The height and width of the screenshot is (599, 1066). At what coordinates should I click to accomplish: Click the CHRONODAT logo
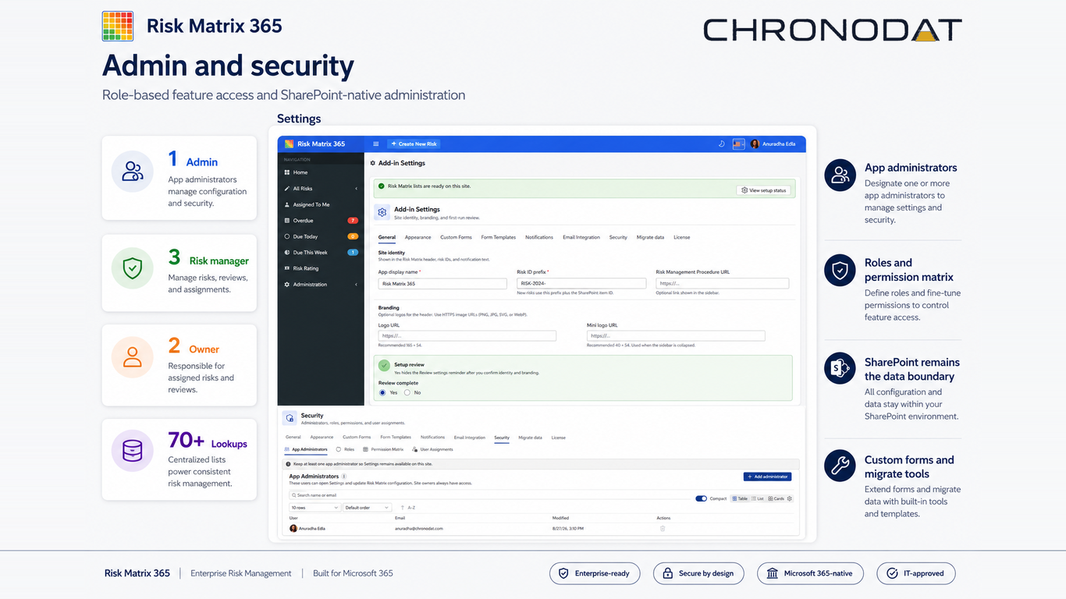[x=833, y=30]
